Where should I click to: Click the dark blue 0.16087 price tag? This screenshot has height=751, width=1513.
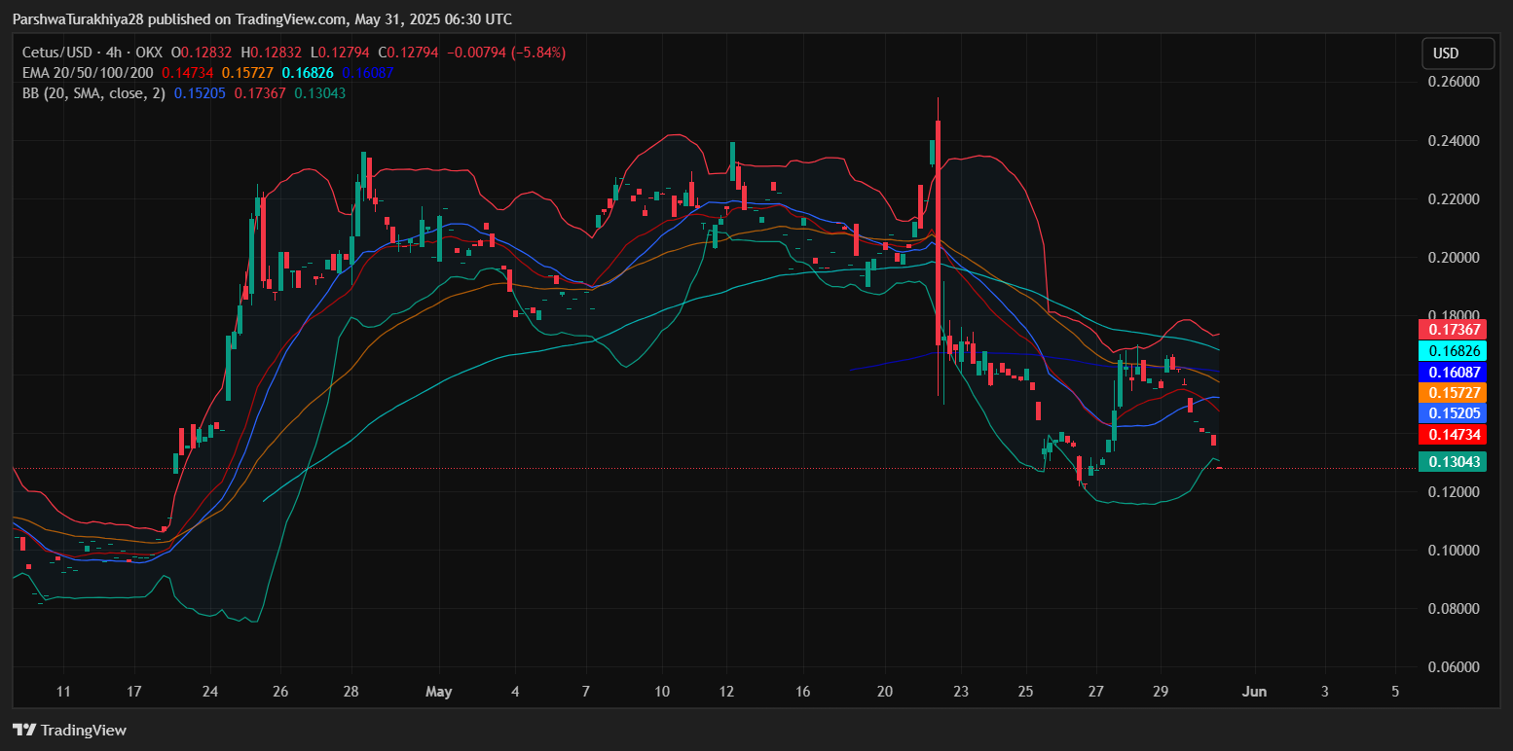(1453, 372)
